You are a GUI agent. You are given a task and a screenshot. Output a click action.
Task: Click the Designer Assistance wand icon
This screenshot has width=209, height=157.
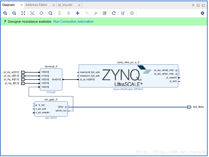click(5, 21)
